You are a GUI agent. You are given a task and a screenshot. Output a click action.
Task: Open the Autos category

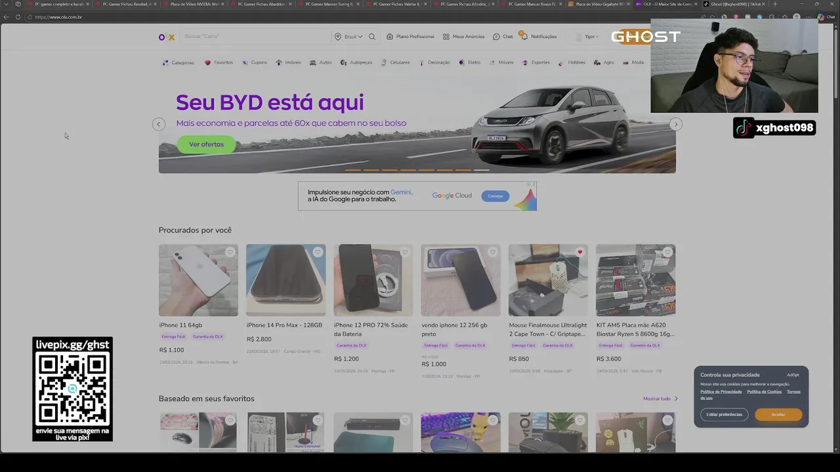[x=320, y=63]
